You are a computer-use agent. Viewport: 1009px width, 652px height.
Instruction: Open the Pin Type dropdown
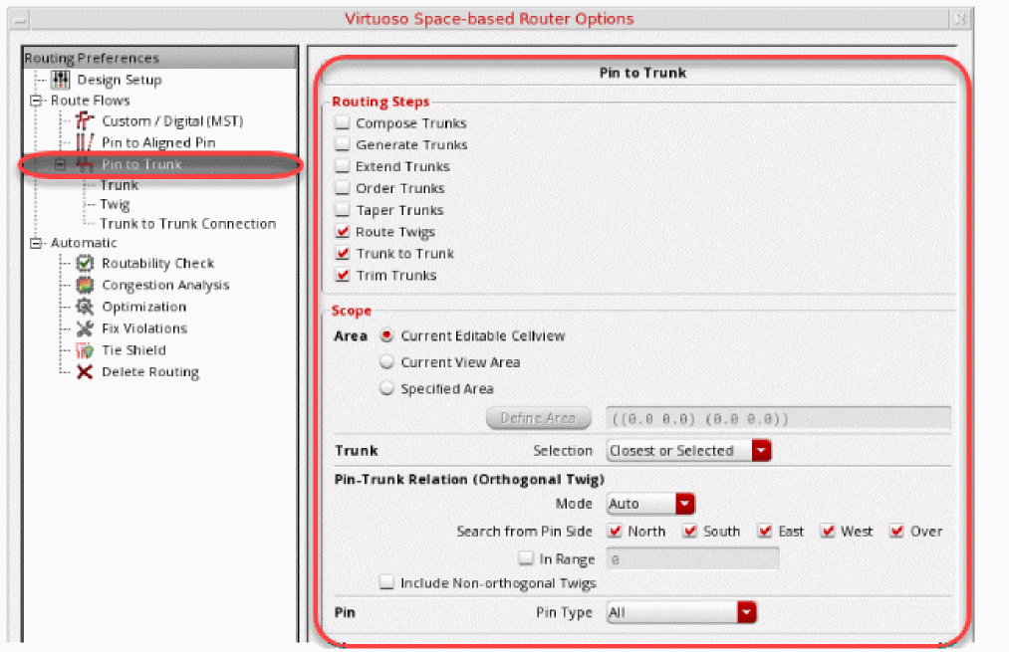pos(681,612)
